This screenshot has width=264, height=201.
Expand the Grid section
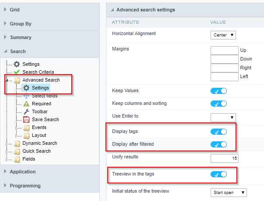point(14,10)
